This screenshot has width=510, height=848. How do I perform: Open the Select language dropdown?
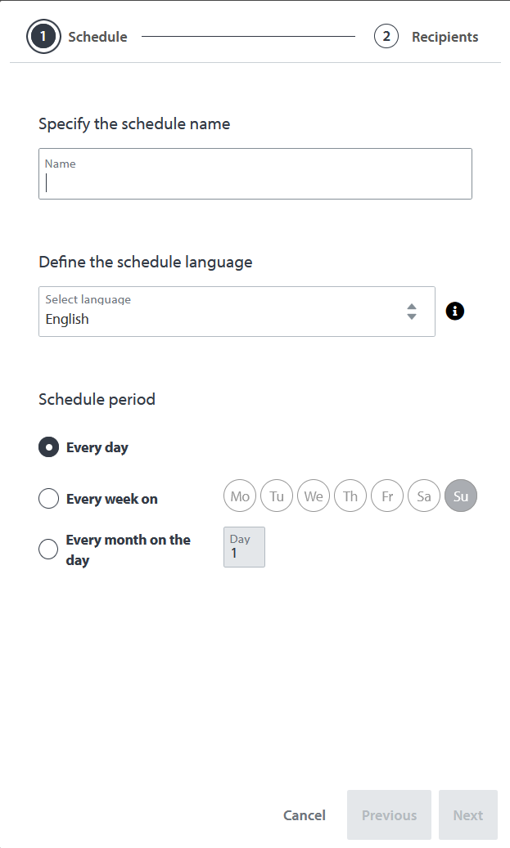(x=221, y=312)
